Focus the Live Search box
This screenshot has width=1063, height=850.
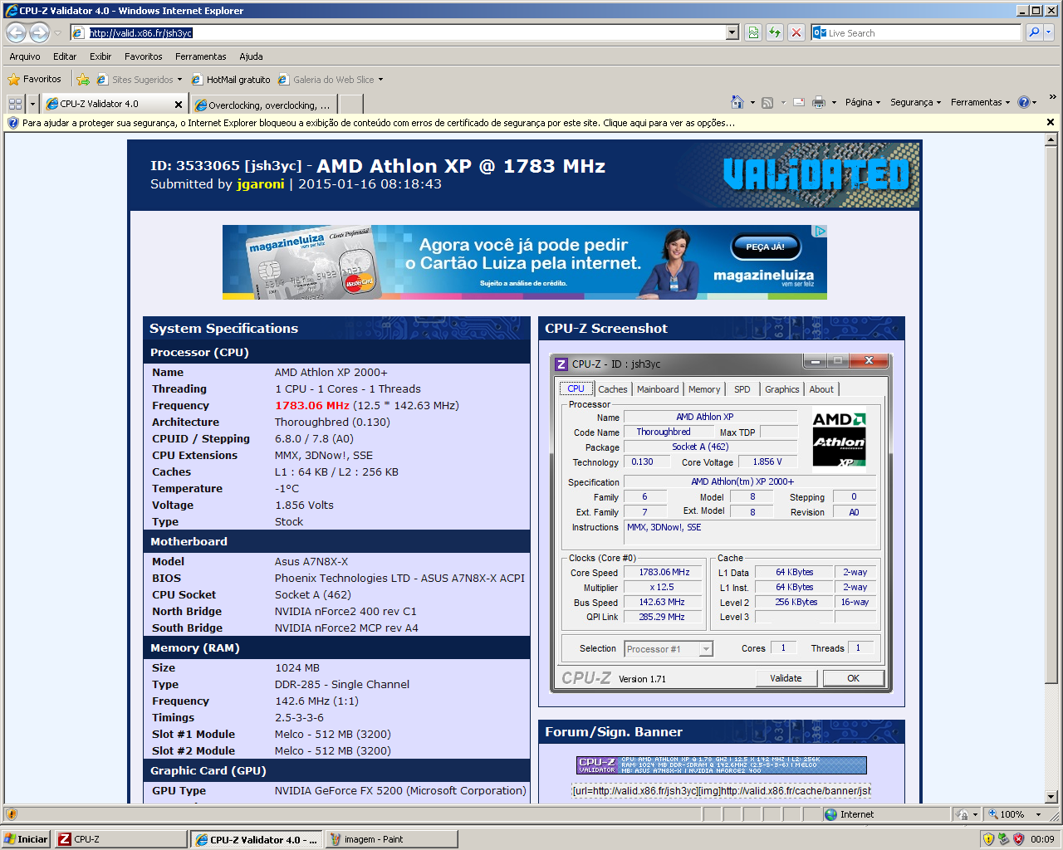tap(916, 32)
